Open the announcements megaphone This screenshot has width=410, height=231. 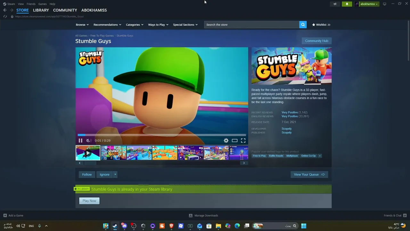(x=335, y=4)
